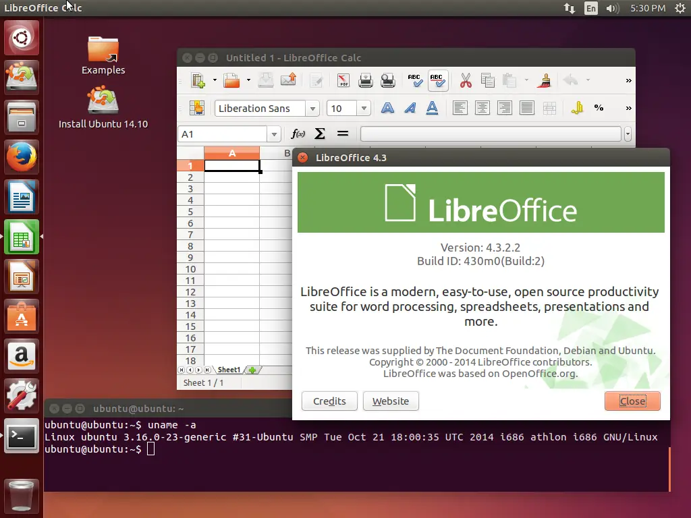The image size is (691, 518).
Task: Select cell A1 in the spreadsheet
Action: coord(232,166)
